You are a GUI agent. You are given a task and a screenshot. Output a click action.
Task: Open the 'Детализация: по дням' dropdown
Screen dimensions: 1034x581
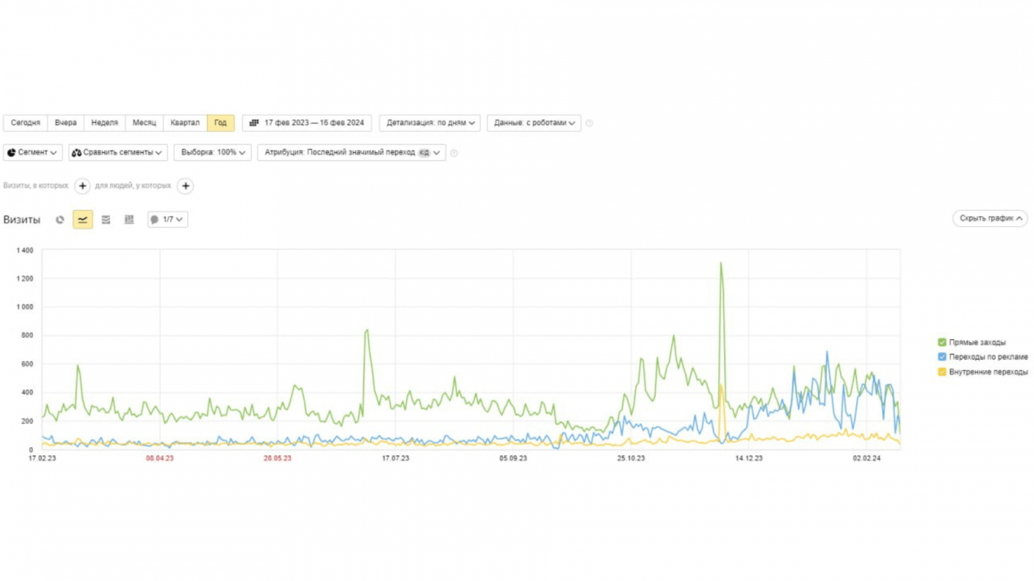click(x=430, y=123)
